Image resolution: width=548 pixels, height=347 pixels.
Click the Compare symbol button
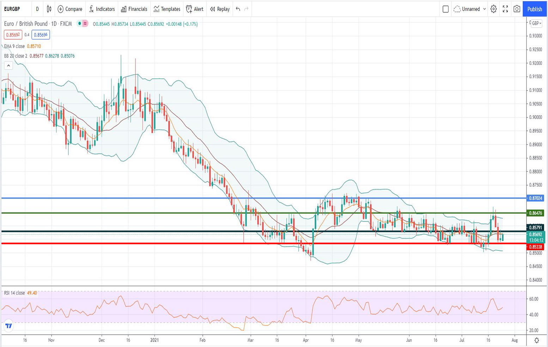tap(70, 9)
